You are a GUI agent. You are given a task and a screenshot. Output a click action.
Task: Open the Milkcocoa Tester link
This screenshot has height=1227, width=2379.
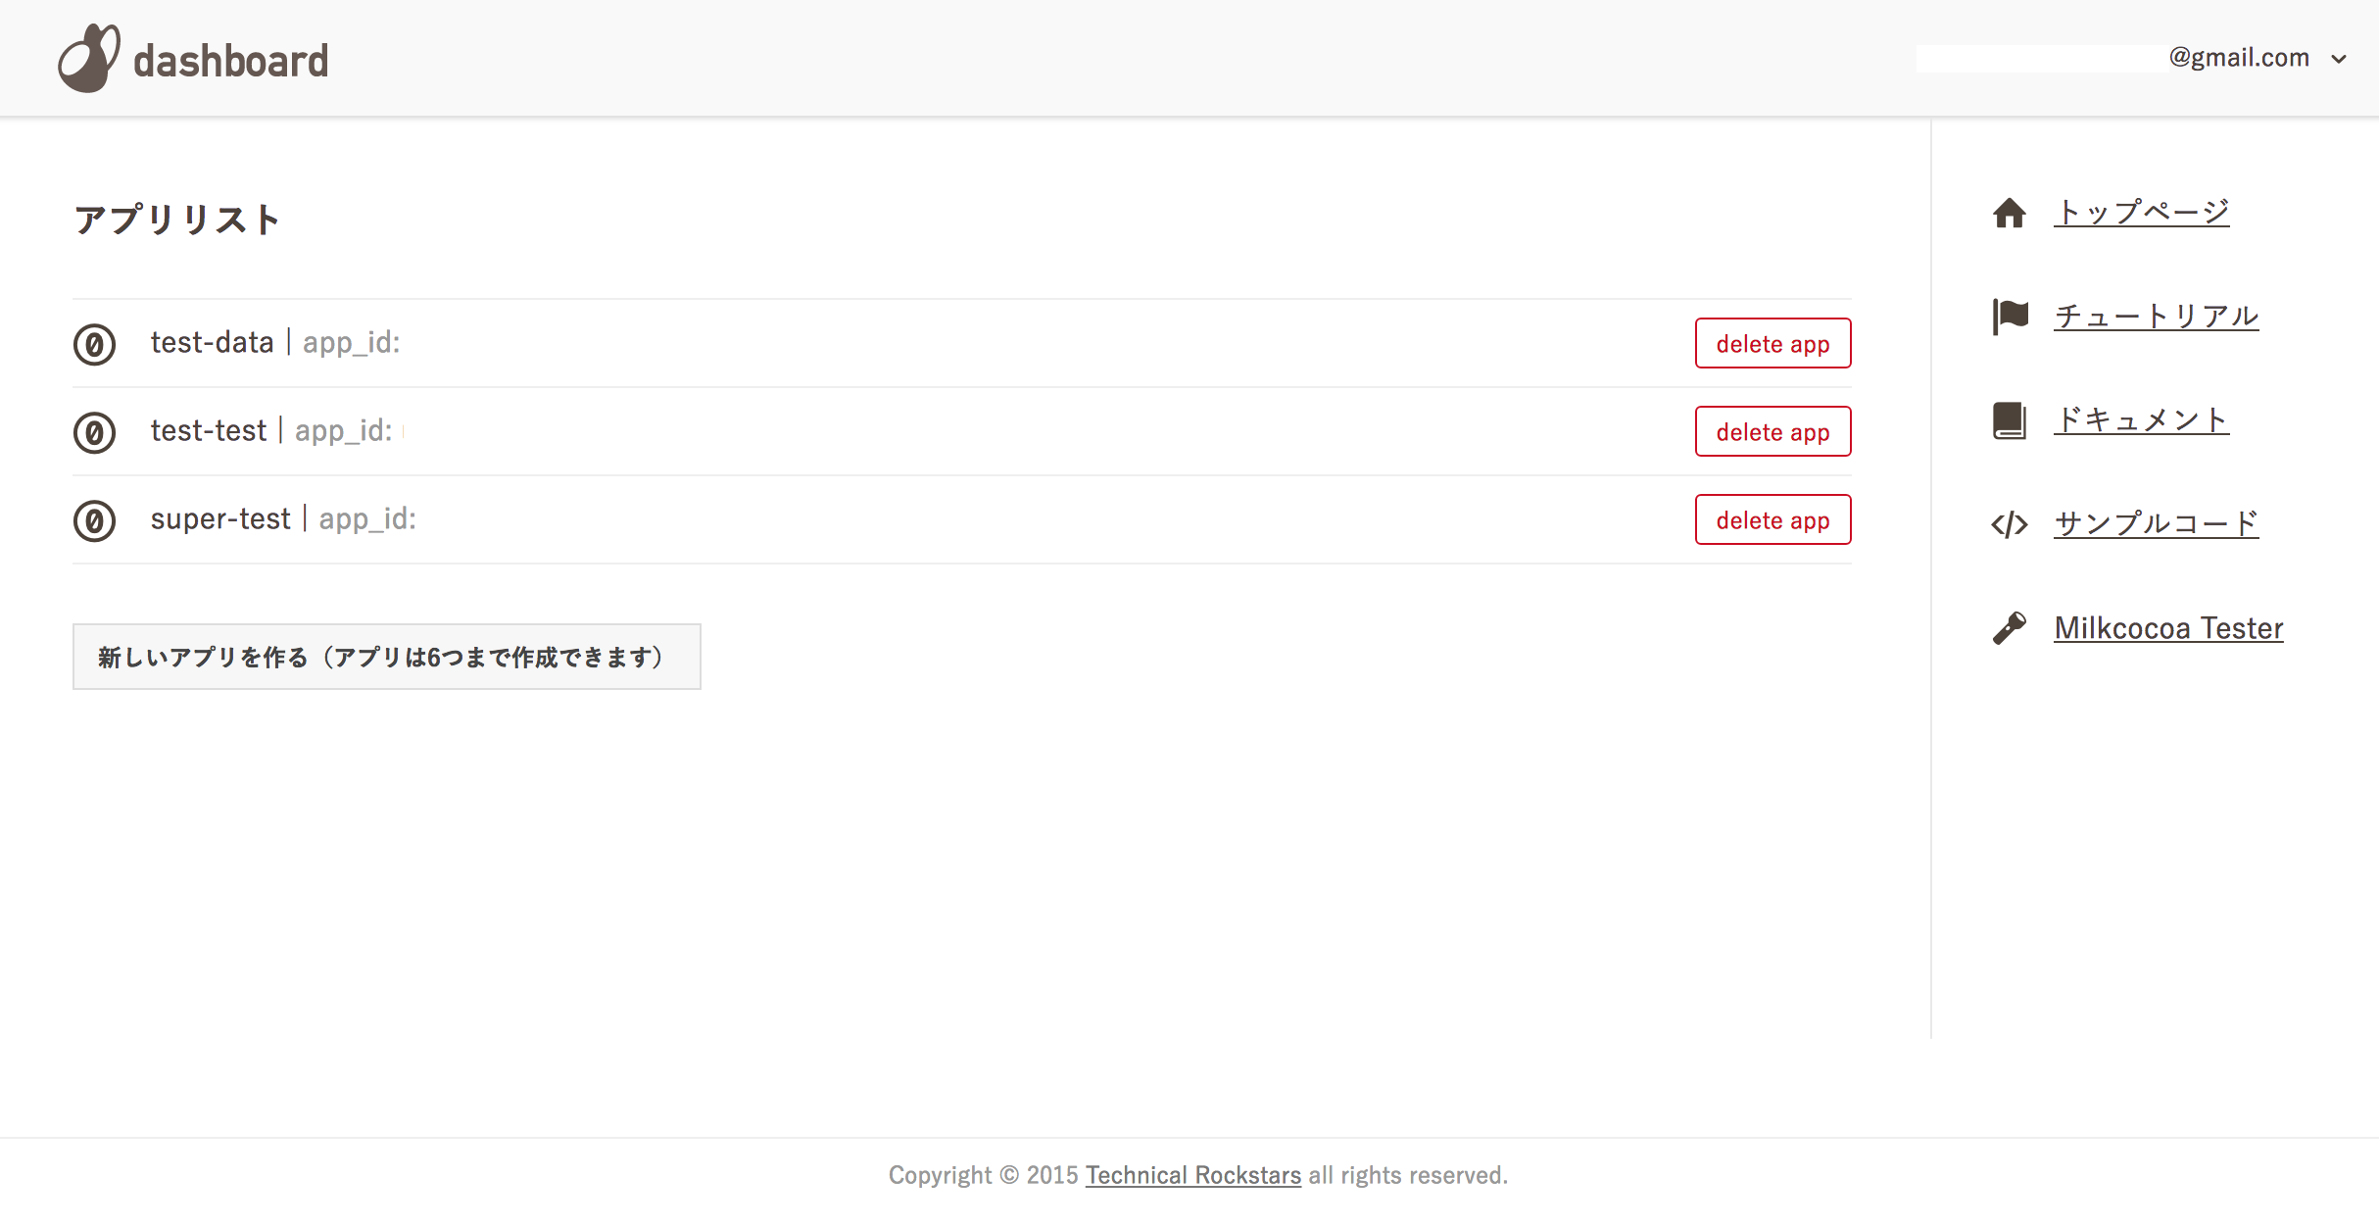click(2168, 627)
